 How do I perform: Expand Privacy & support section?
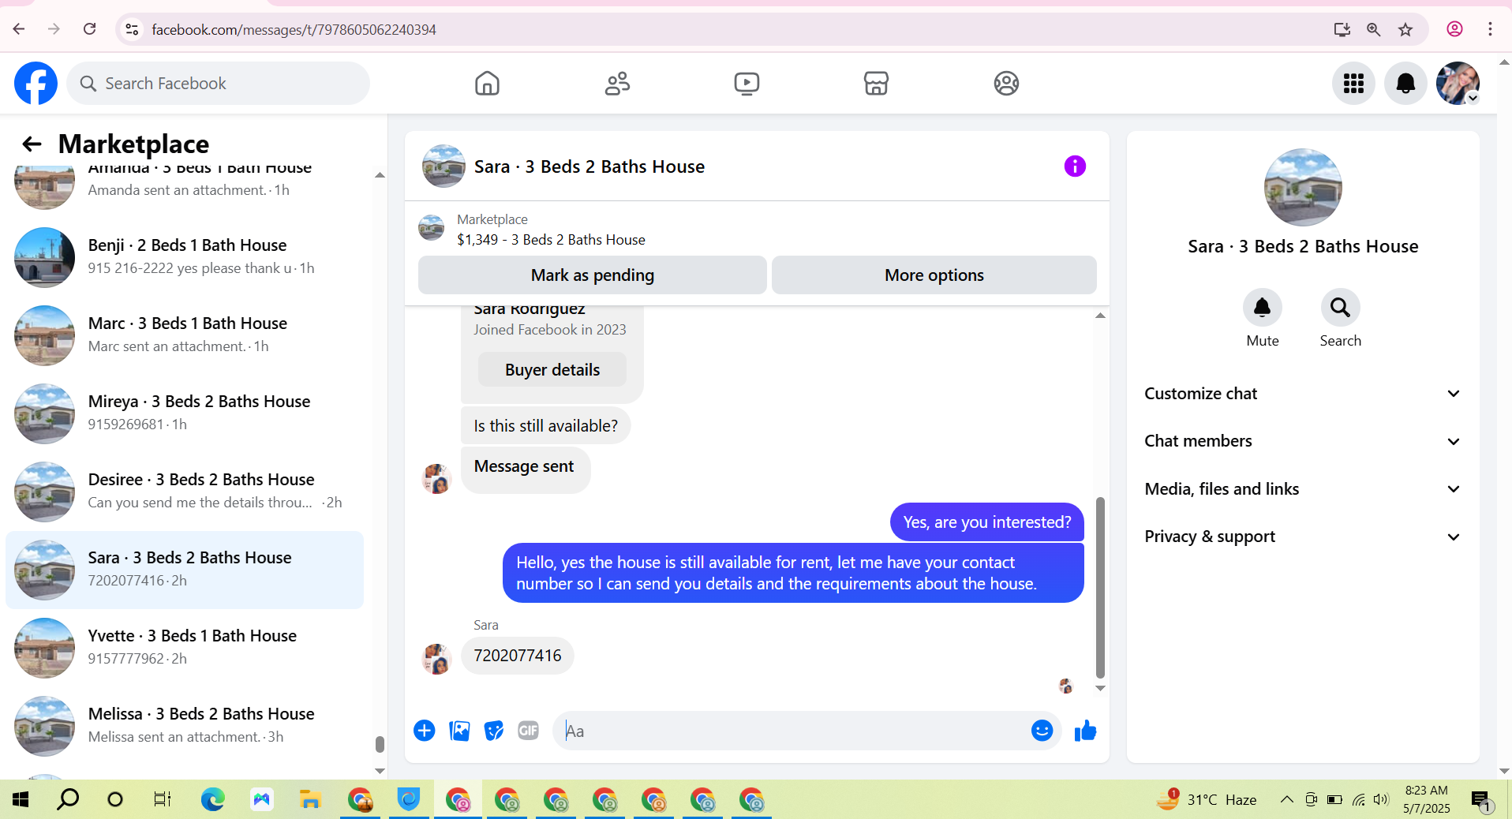[x=1302, y=537]
